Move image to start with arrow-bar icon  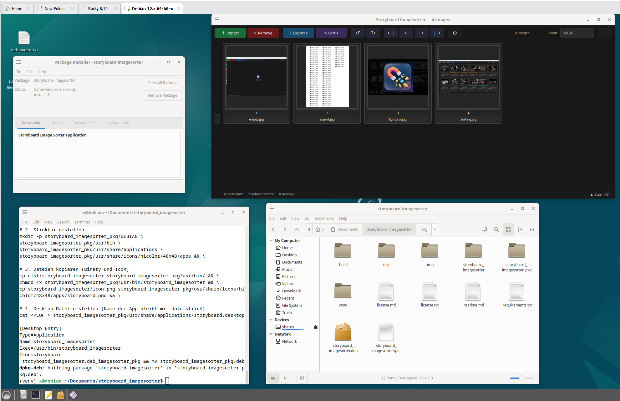tap(391, 33)
